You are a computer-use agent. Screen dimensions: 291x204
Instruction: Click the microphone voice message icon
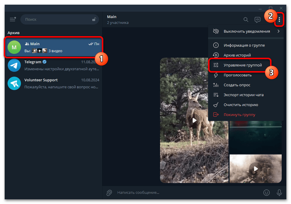279,192
